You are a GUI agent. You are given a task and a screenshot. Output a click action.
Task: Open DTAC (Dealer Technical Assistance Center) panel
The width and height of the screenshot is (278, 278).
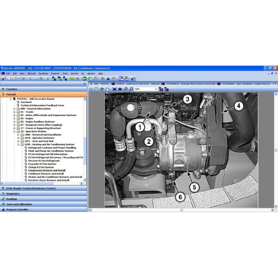click(44, 188)
